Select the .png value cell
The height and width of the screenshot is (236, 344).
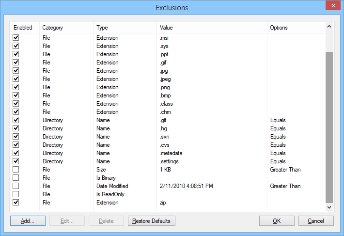pos(165,87)
